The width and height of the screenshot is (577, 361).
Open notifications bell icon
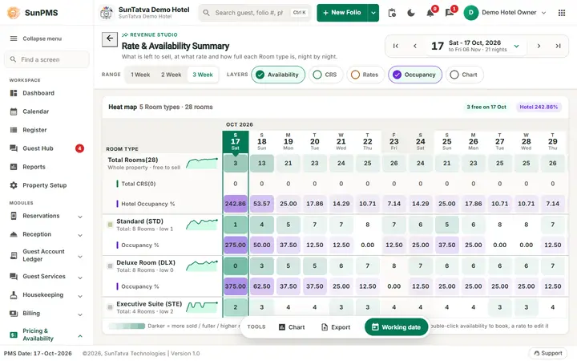tap(430, 14)
